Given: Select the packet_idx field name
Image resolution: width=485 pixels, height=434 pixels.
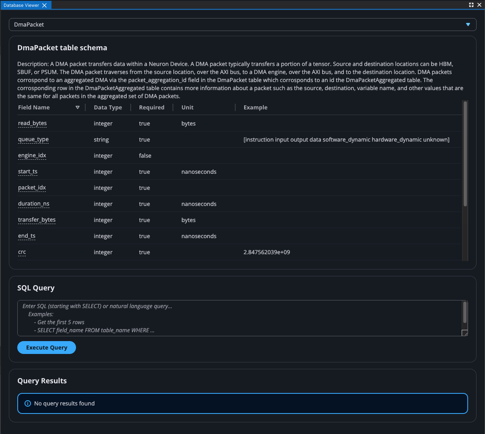Looking at the screenshot, I should [32, 188].
